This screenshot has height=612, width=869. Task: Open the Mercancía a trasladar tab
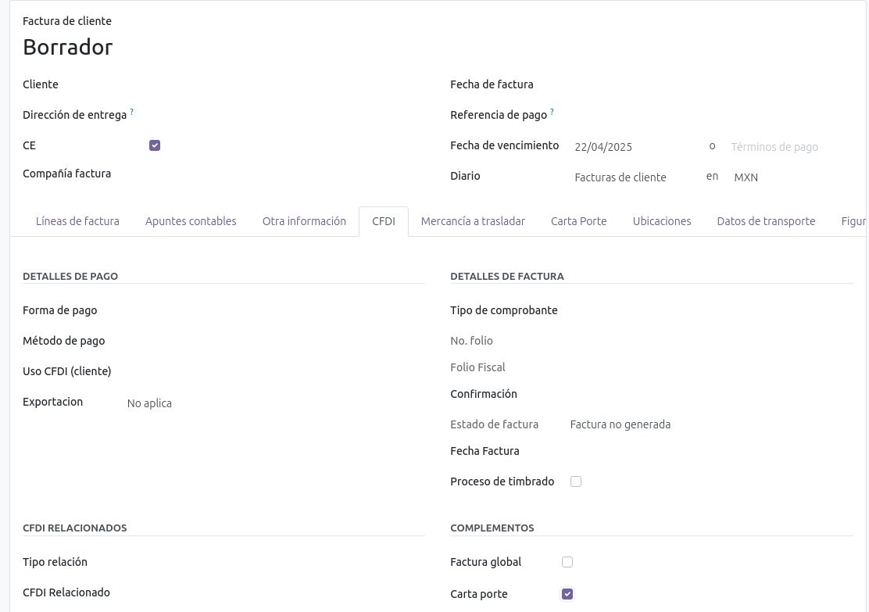473,221
